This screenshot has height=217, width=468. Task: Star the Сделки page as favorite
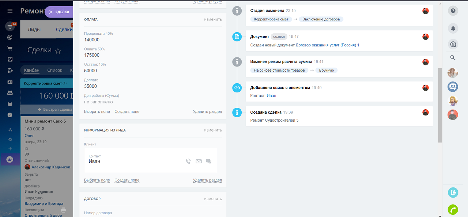[x=58, y=51]
